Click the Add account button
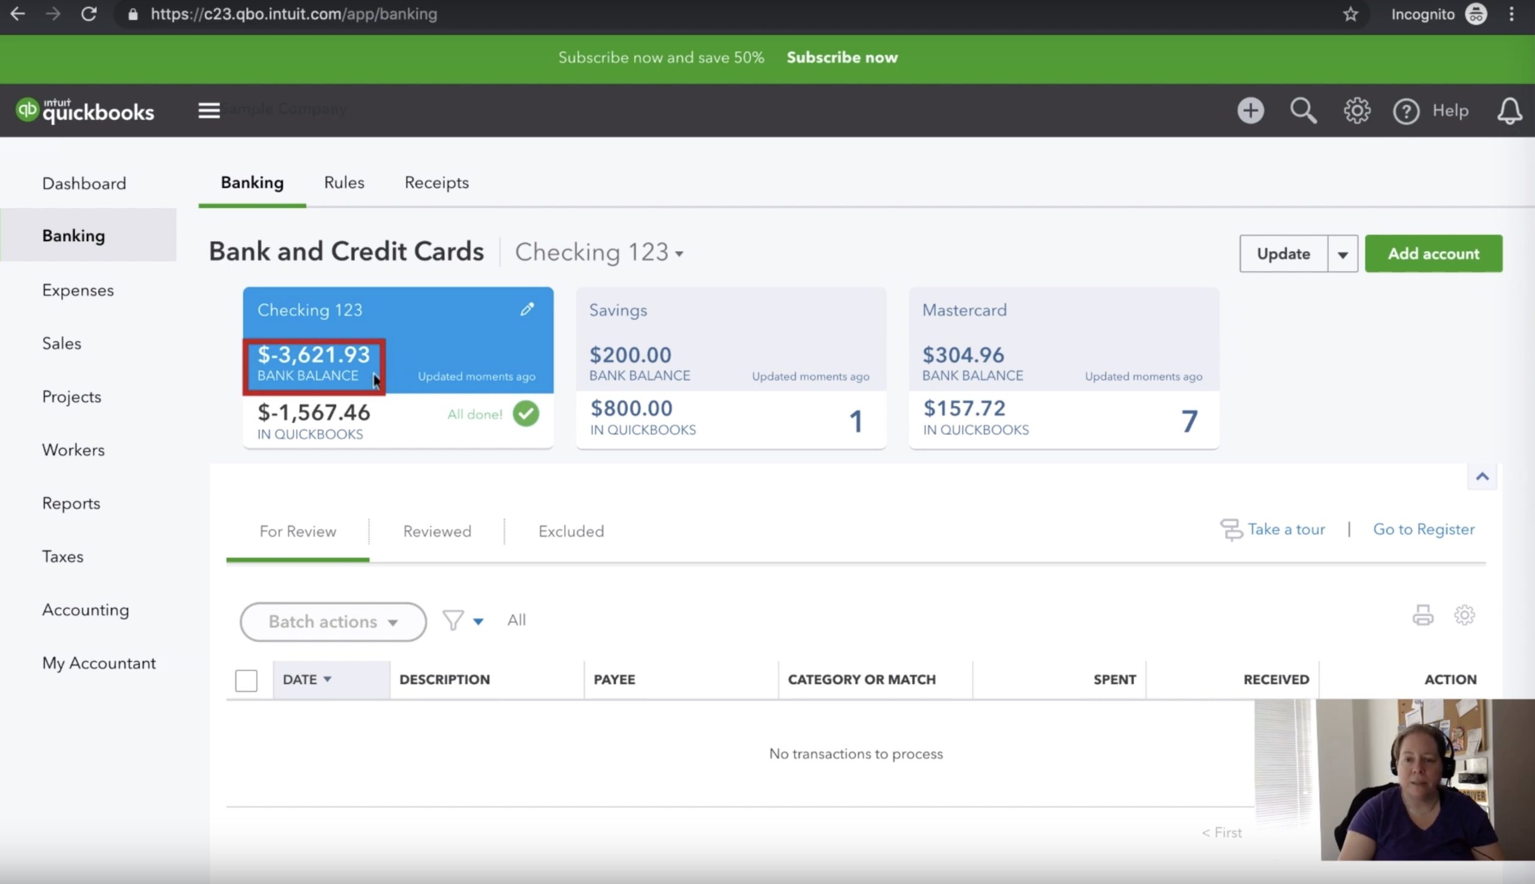Screen dimensions: 1535x884 pyautogui.click(x=1434, y=254)
